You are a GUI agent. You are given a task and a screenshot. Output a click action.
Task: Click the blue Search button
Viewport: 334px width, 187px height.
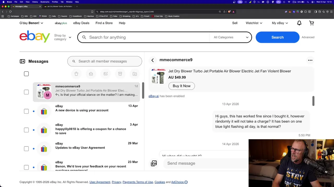[277, 37]
